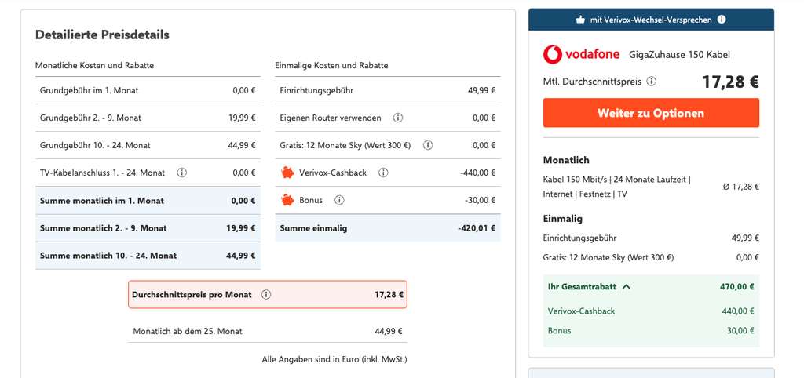Viewport: 804px width, 378px height.
Task: Show info for Durchschnittspreis pro Monat
Action: 265,295
